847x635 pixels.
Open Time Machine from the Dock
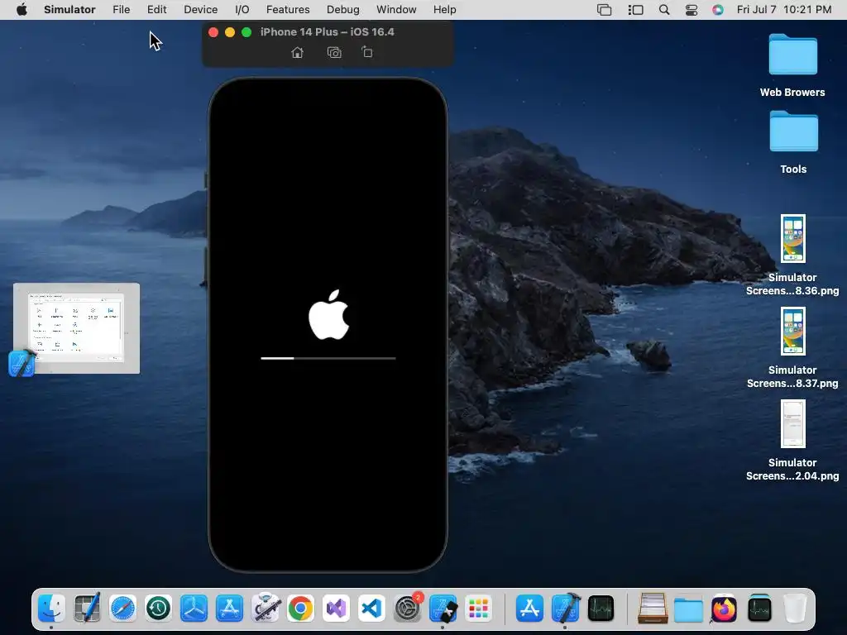point(158,609)
